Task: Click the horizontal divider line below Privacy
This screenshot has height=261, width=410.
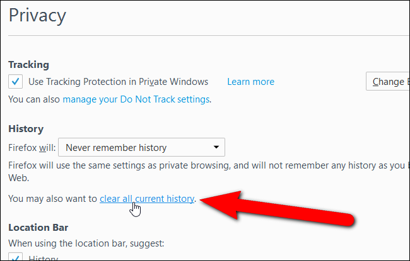Action: 209,35
